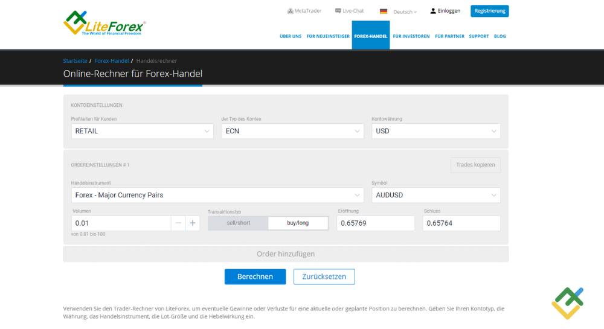Screen dimensions: 604x329
Task: Open the Symbol AUDUSD dropdown
Action: tap(435, 195)
